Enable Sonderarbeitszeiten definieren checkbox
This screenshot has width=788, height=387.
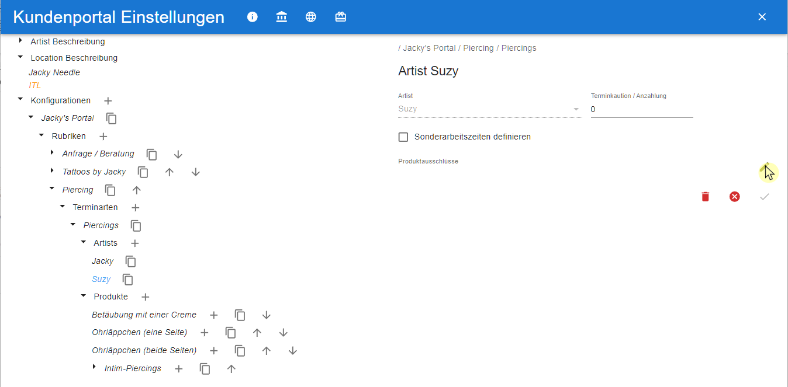pyautogui.click(x=403, y=137)
